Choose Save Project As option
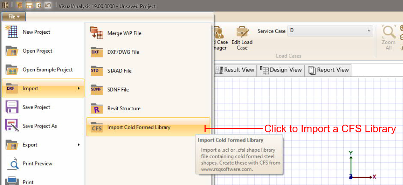The height and width of the screenshot is (185, 403). pos(43,126)
